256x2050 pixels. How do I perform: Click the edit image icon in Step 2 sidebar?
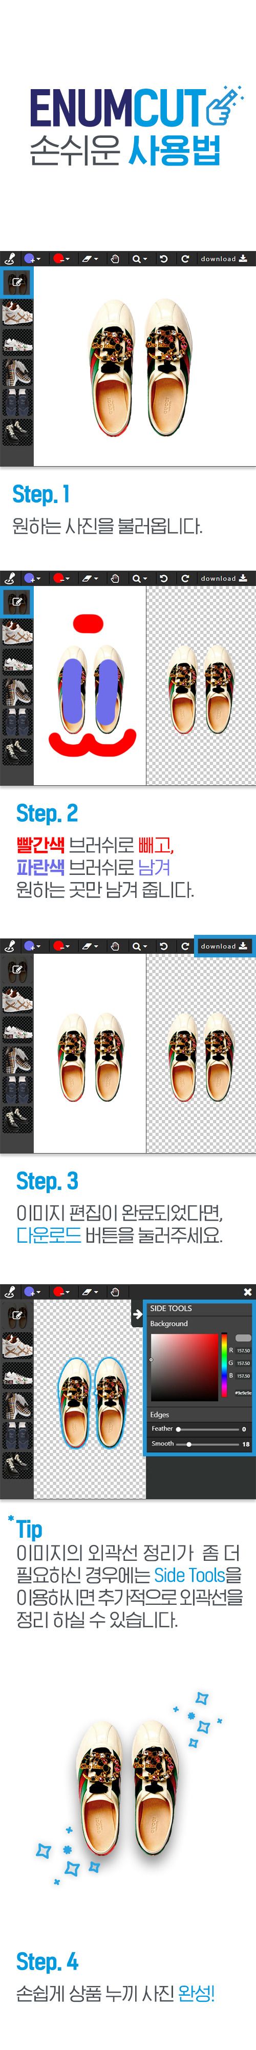17,601
